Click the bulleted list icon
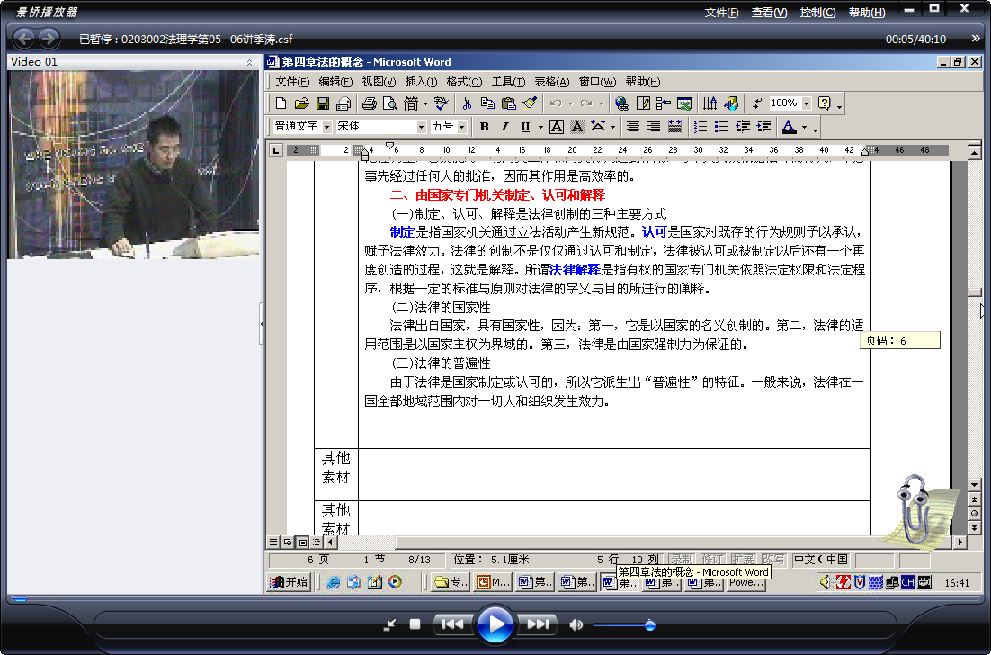The width and height of the screenshot is (991, 655). [x=721, y=127]
